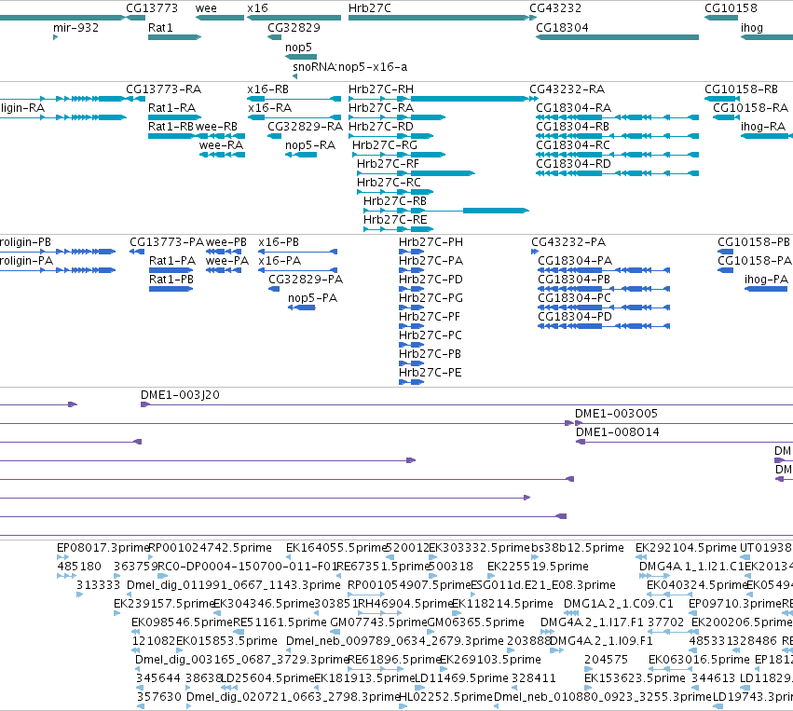Click transcript x16-RA
This screenshot has height=711, width=793.
coord(270,108)
